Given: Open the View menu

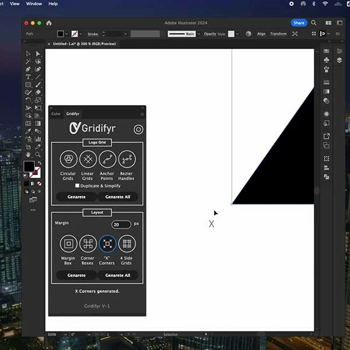Looking at the screenshot, I should (15, 4).
